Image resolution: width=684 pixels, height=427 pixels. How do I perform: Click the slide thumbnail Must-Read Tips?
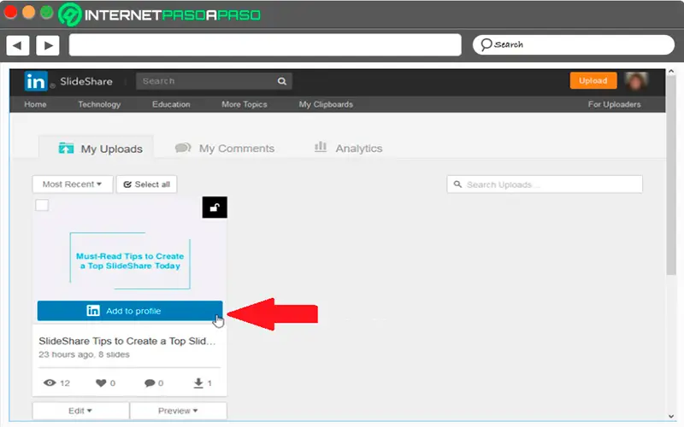(x=130, y=260)
